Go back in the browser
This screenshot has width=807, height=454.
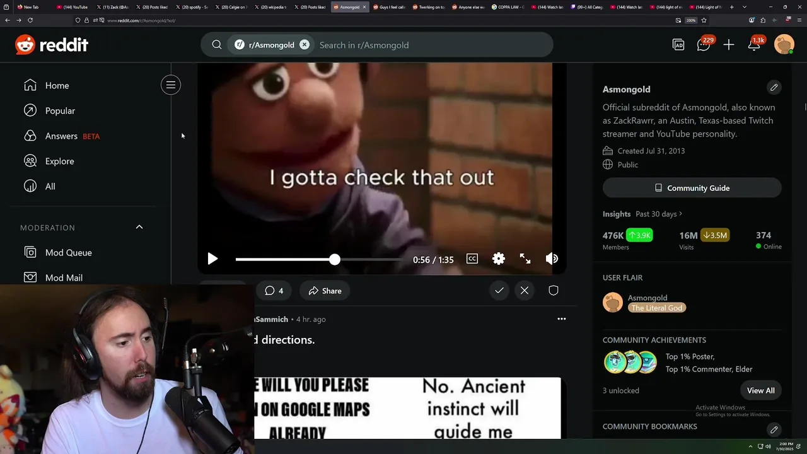coord(8,20)
